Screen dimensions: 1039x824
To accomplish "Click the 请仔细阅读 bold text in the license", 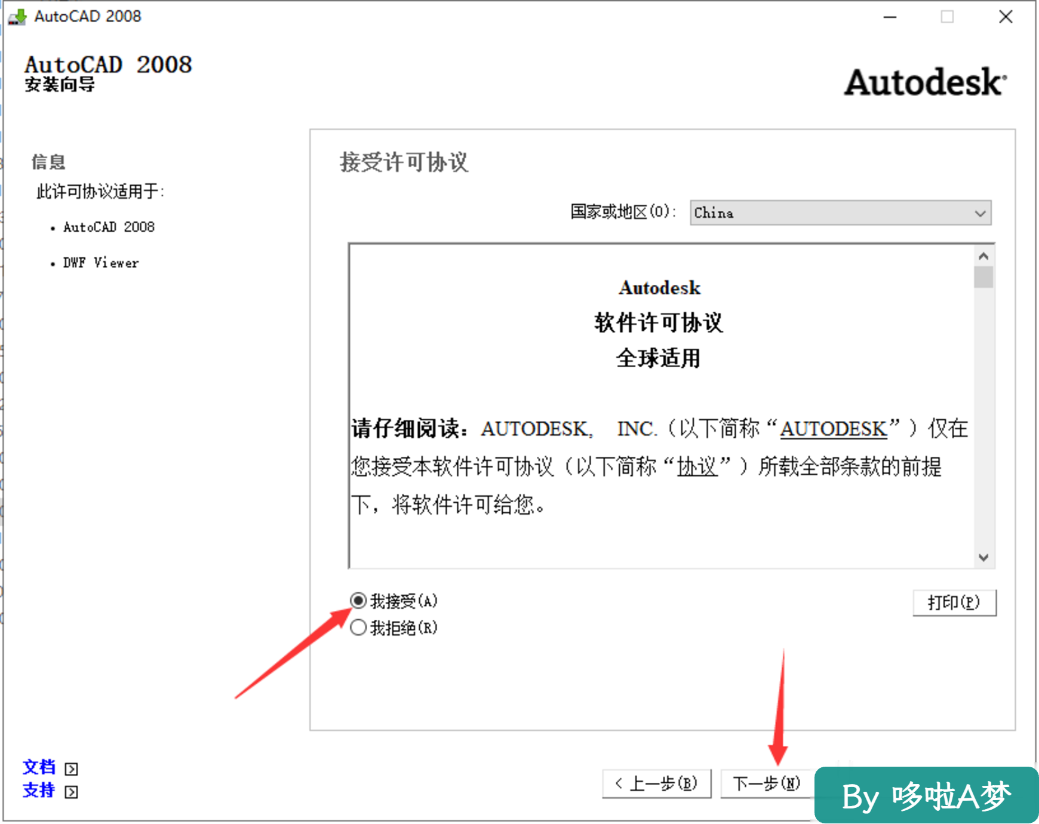I will (410, 429).
